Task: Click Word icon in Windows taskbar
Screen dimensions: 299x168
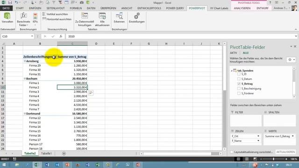Action: [47, 165]
